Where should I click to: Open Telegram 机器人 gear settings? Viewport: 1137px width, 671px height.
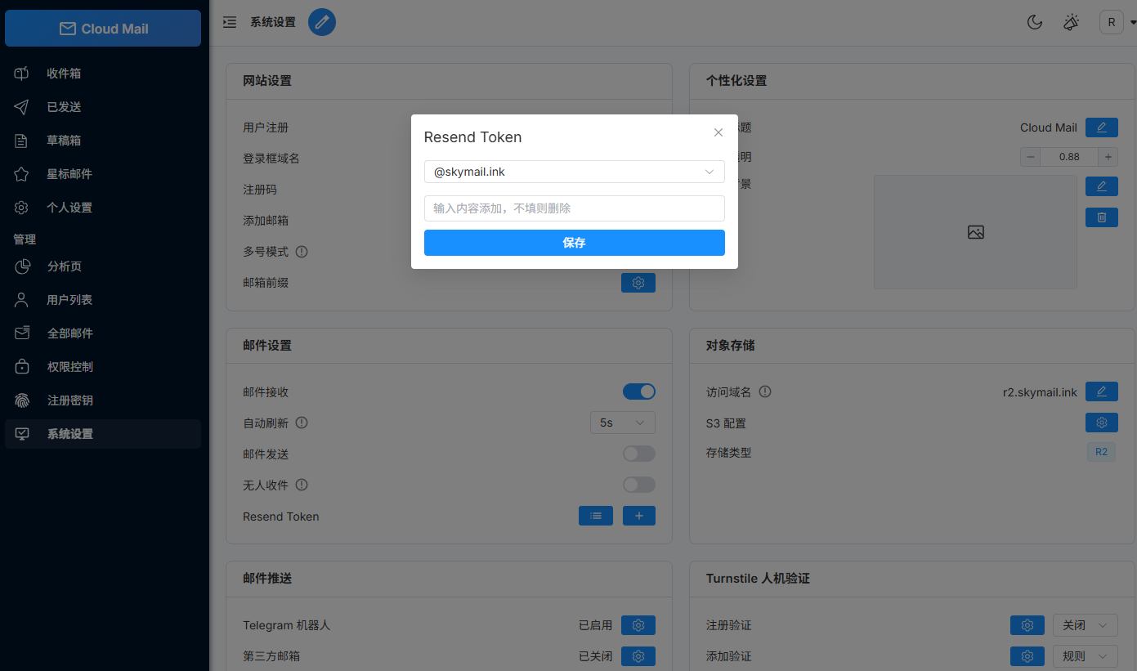pos(638,625)
